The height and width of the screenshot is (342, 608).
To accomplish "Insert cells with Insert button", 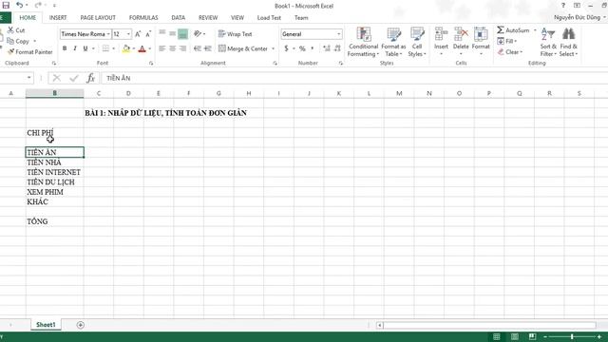I will point(441,41).
